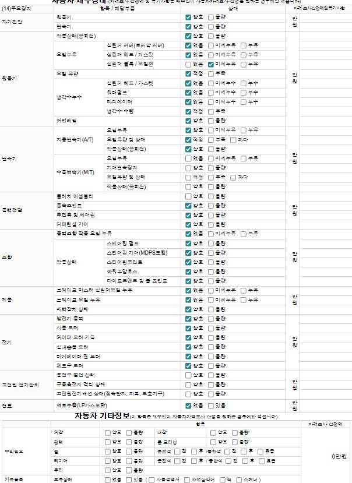Click the 고전원 전기장치 category label
Image resolution: width=352 pixels, height=483 pixels.
20,385
